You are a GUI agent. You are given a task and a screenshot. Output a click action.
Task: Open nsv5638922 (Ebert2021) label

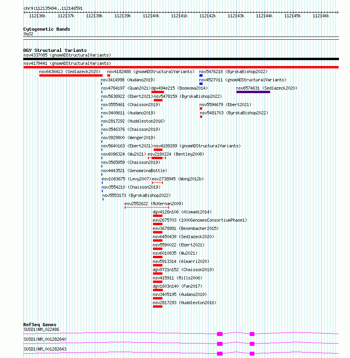pos(127,96)
